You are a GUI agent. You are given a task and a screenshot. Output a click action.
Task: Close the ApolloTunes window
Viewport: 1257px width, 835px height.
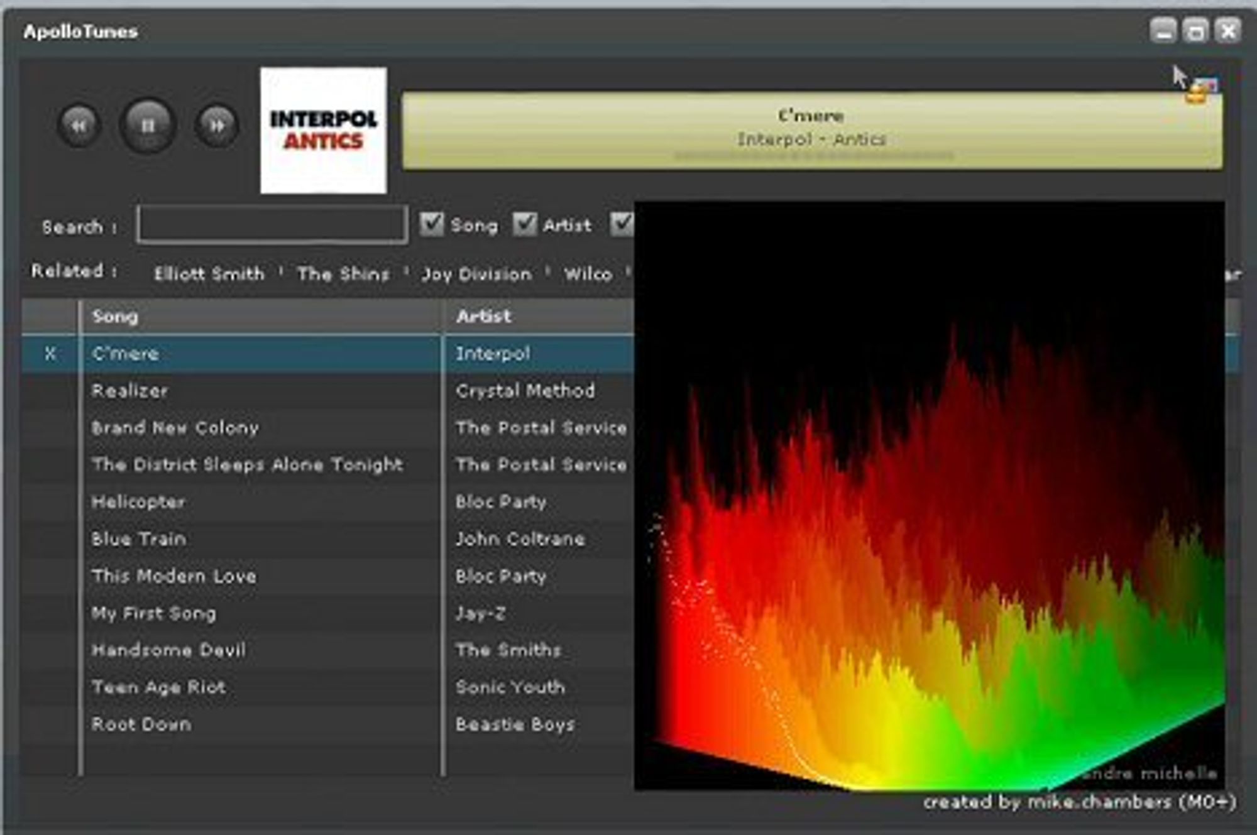1227,30
